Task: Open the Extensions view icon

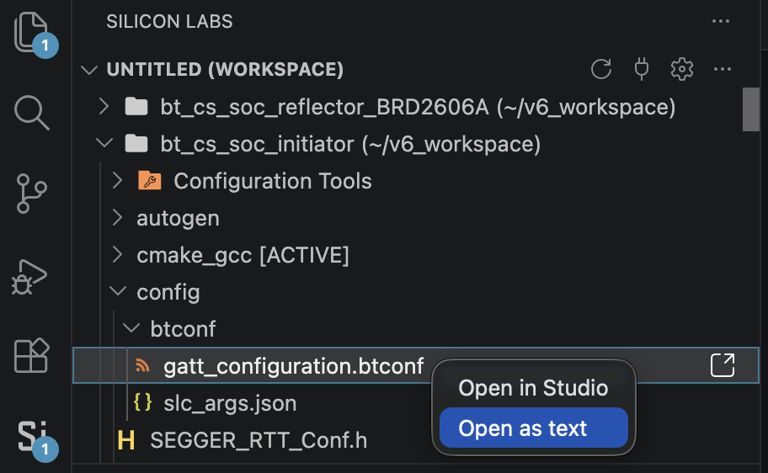Action: pos(31,355)
